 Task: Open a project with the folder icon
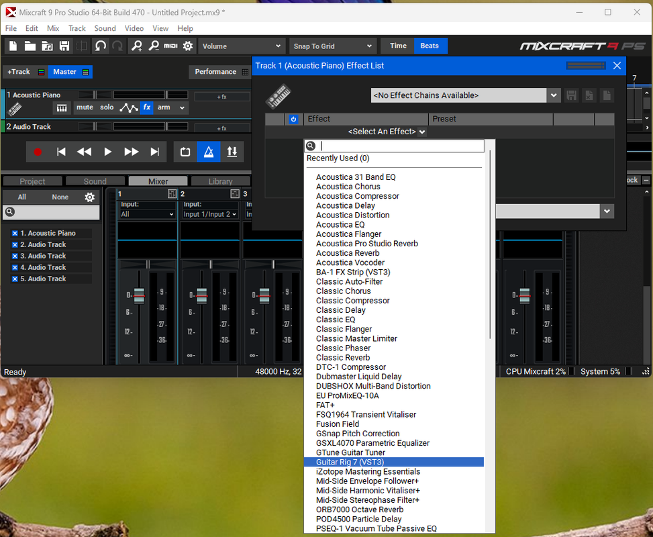tap(30, 46)
